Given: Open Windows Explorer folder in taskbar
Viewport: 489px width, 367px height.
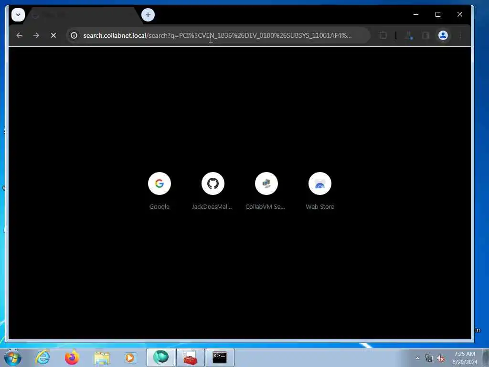Looking at the screenshot, I should [x=102, y=357].
